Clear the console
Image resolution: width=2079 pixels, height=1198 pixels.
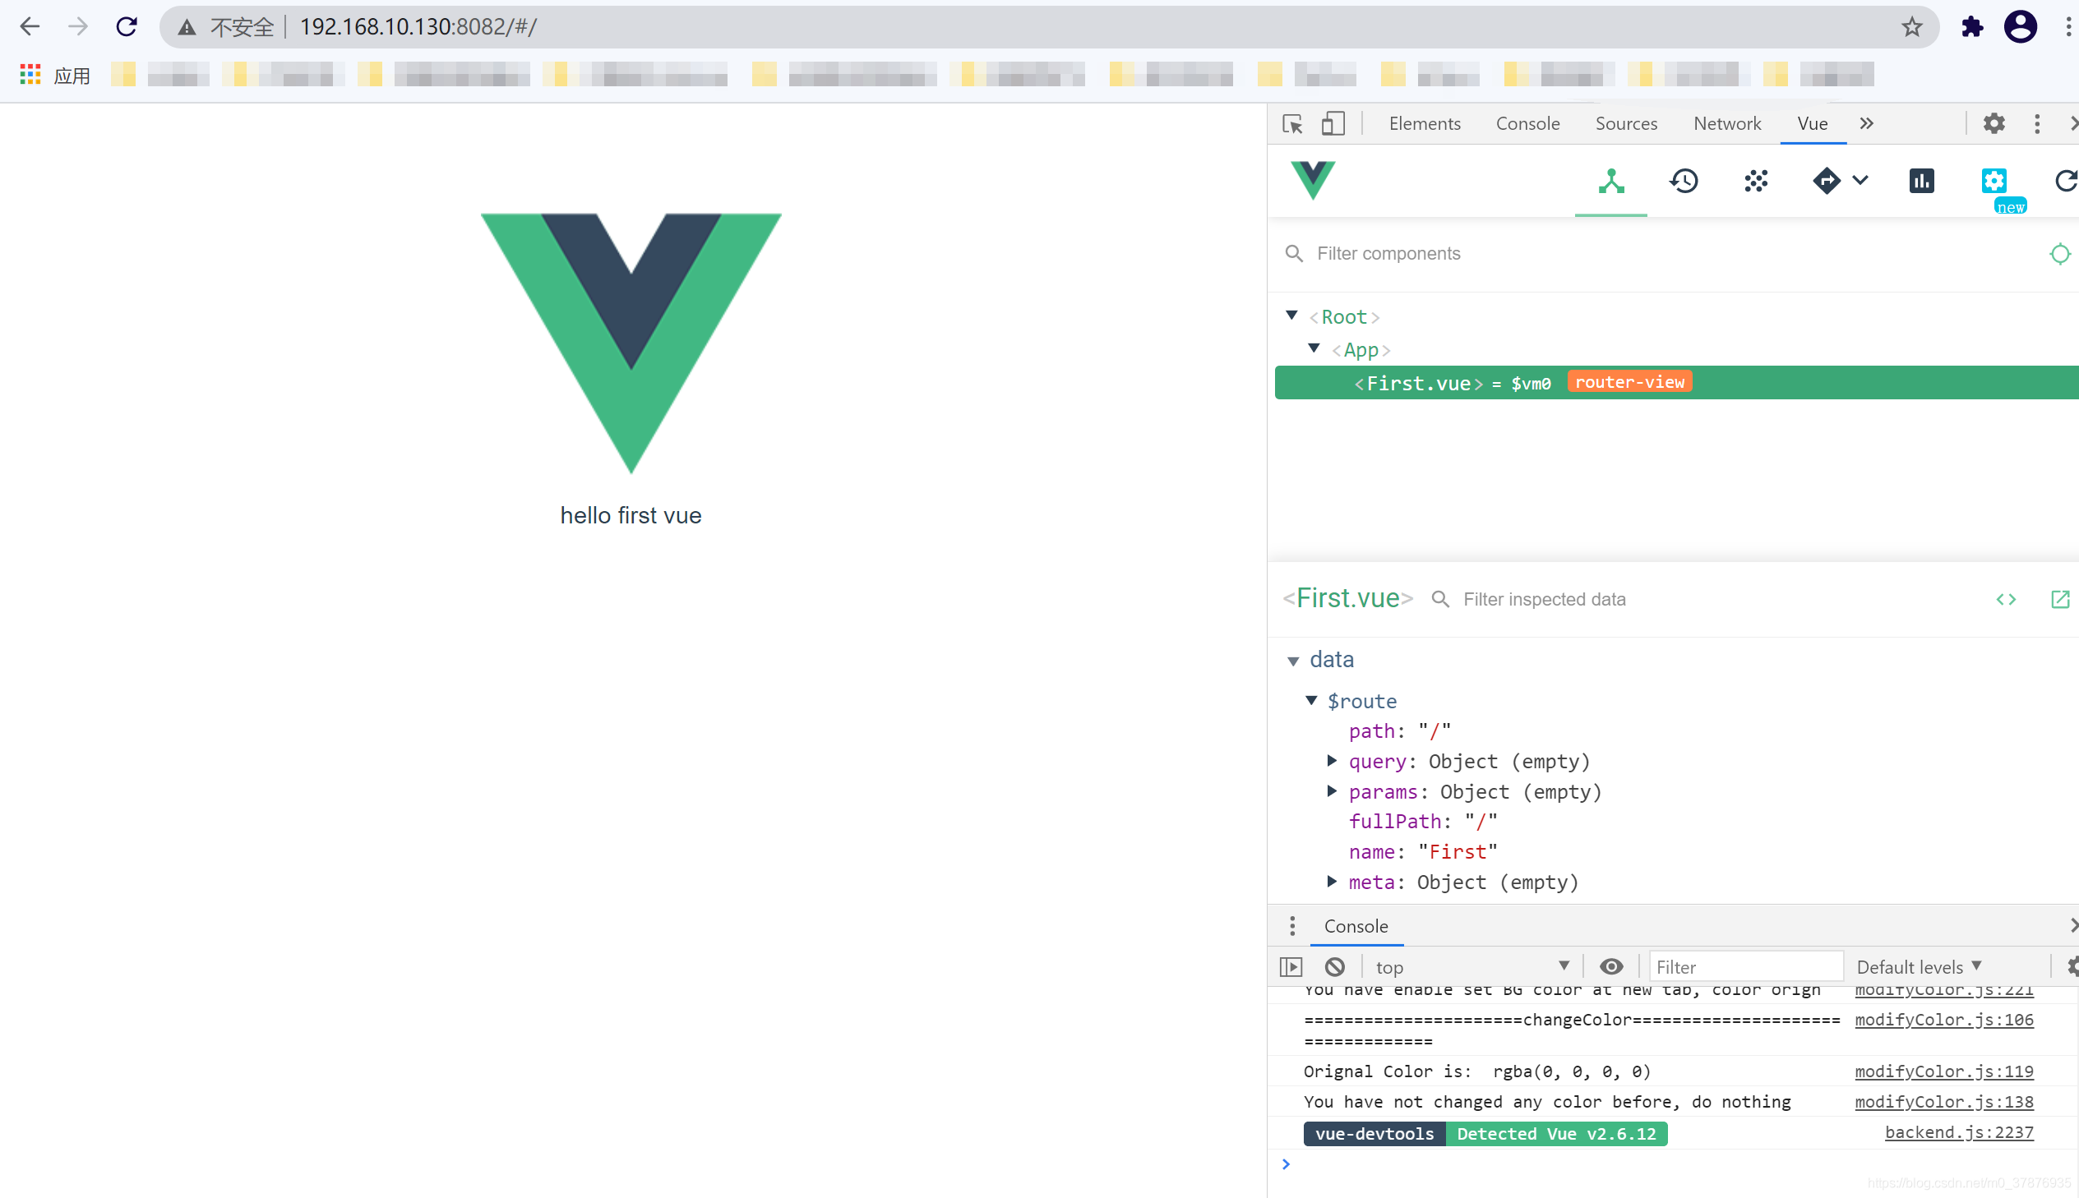point(1335,967)
